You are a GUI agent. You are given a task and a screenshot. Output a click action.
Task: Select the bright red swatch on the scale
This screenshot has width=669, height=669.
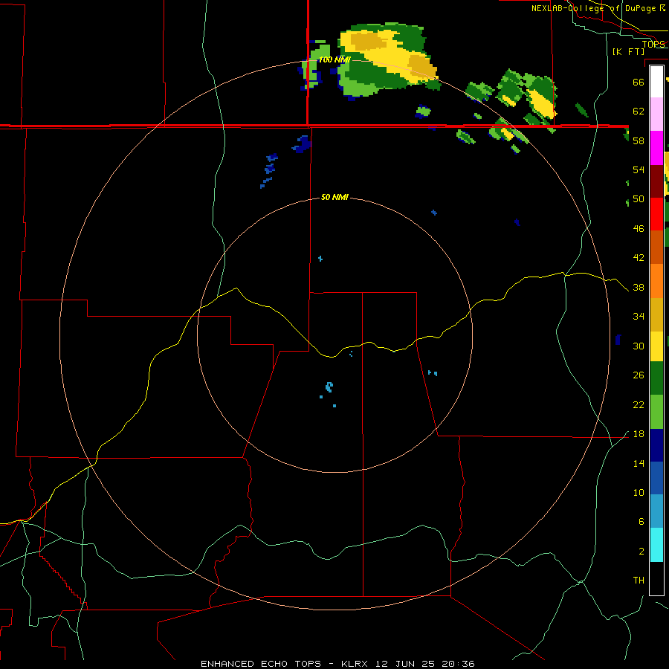pos(656,214)
